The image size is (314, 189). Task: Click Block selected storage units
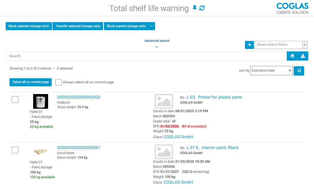pos(28,26)
